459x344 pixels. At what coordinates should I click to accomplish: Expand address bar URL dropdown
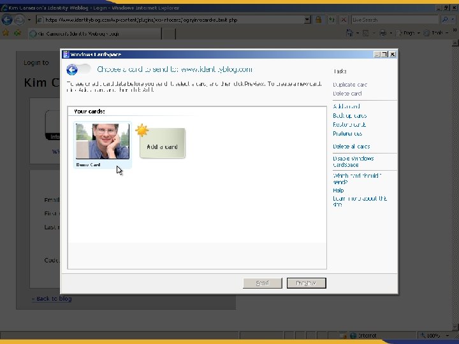(x=307, y=20)
